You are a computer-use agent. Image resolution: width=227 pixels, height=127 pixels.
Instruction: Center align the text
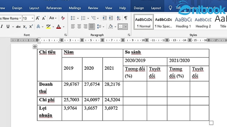pos(79,27)
